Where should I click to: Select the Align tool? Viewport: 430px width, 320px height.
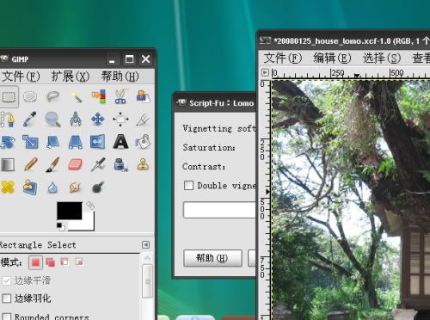tap(120, 120)
